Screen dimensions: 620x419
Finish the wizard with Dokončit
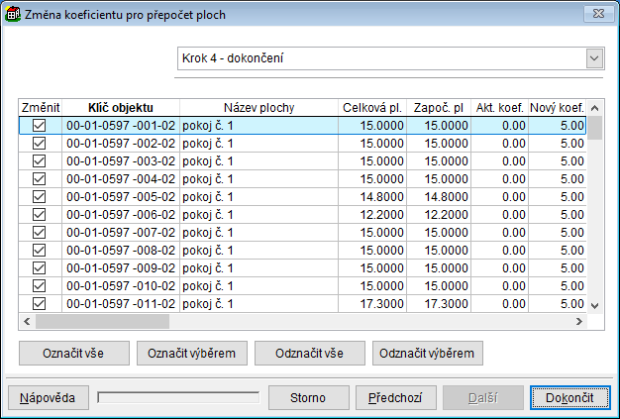[x=569, y=397]
